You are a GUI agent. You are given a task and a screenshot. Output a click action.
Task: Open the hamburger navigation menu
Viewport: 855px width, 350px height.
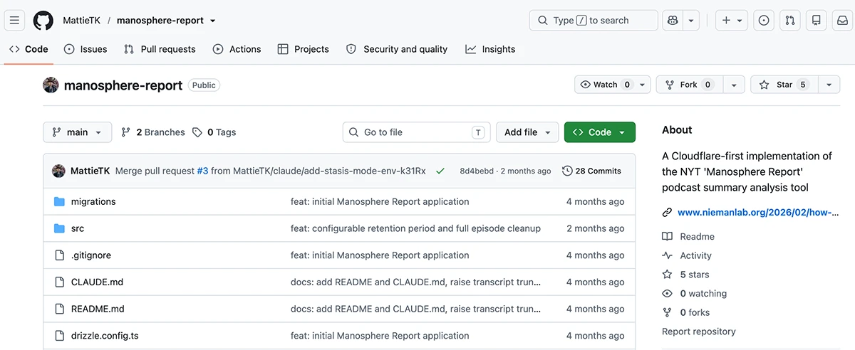tap(15, 21)
